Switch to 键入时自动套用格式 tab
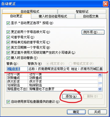 coord(53,16)
